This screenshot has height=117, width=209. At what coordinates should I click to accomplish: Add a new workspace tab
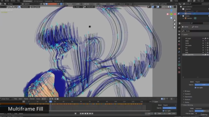(63, 1)
